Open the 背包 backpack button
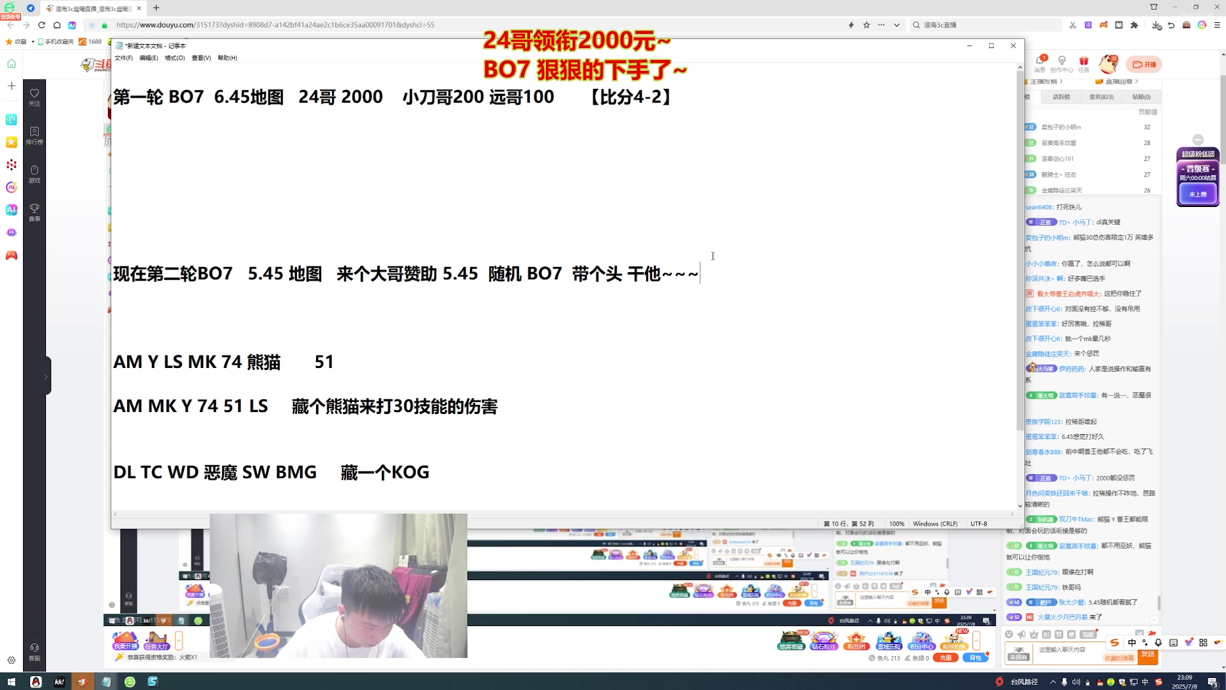 coord(975,657)
